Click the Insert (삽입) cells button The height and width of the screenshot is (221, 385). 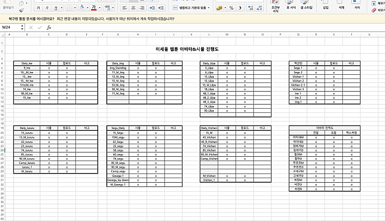point(326,5)
